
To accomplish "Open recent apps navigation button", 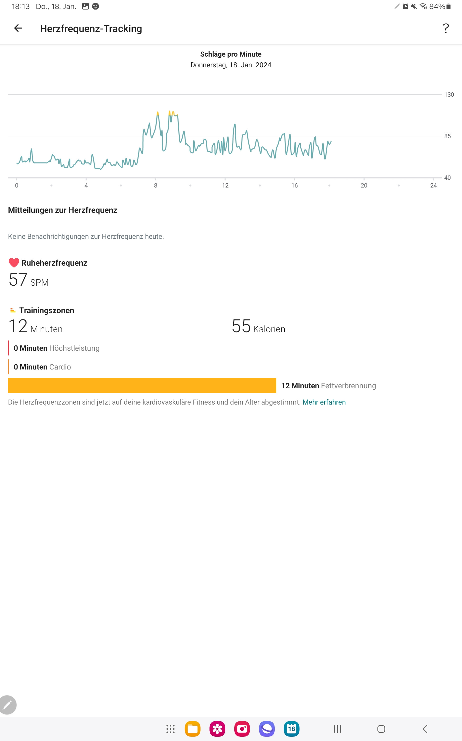I will click(337, 729).
